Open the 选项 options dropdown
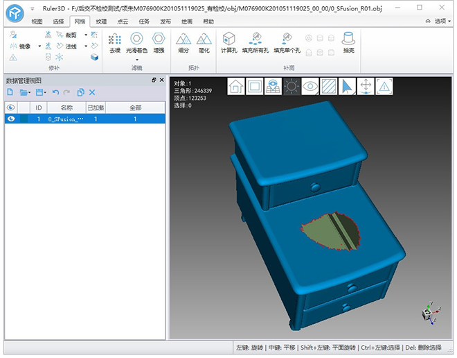This screenshot has width=457, height=358. (x=440, y=21)
